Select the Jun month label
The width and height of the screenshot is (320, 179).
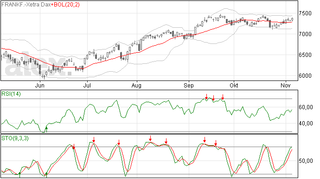click(x=39, y=85)
